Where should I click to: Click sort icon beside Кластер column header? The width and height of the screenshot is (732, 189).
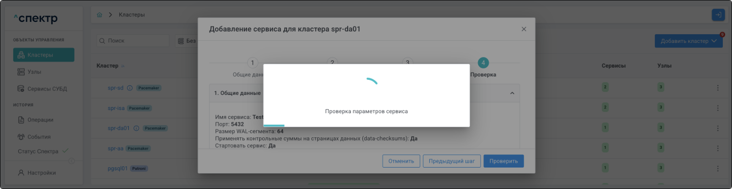pyautogui.click(x=123, y=66)
